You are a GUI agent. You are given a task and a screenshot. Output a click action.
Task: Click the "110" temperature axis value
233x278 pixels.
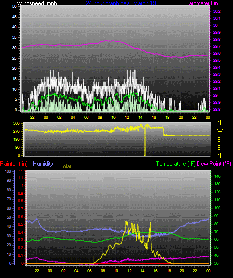coord(217,200)
